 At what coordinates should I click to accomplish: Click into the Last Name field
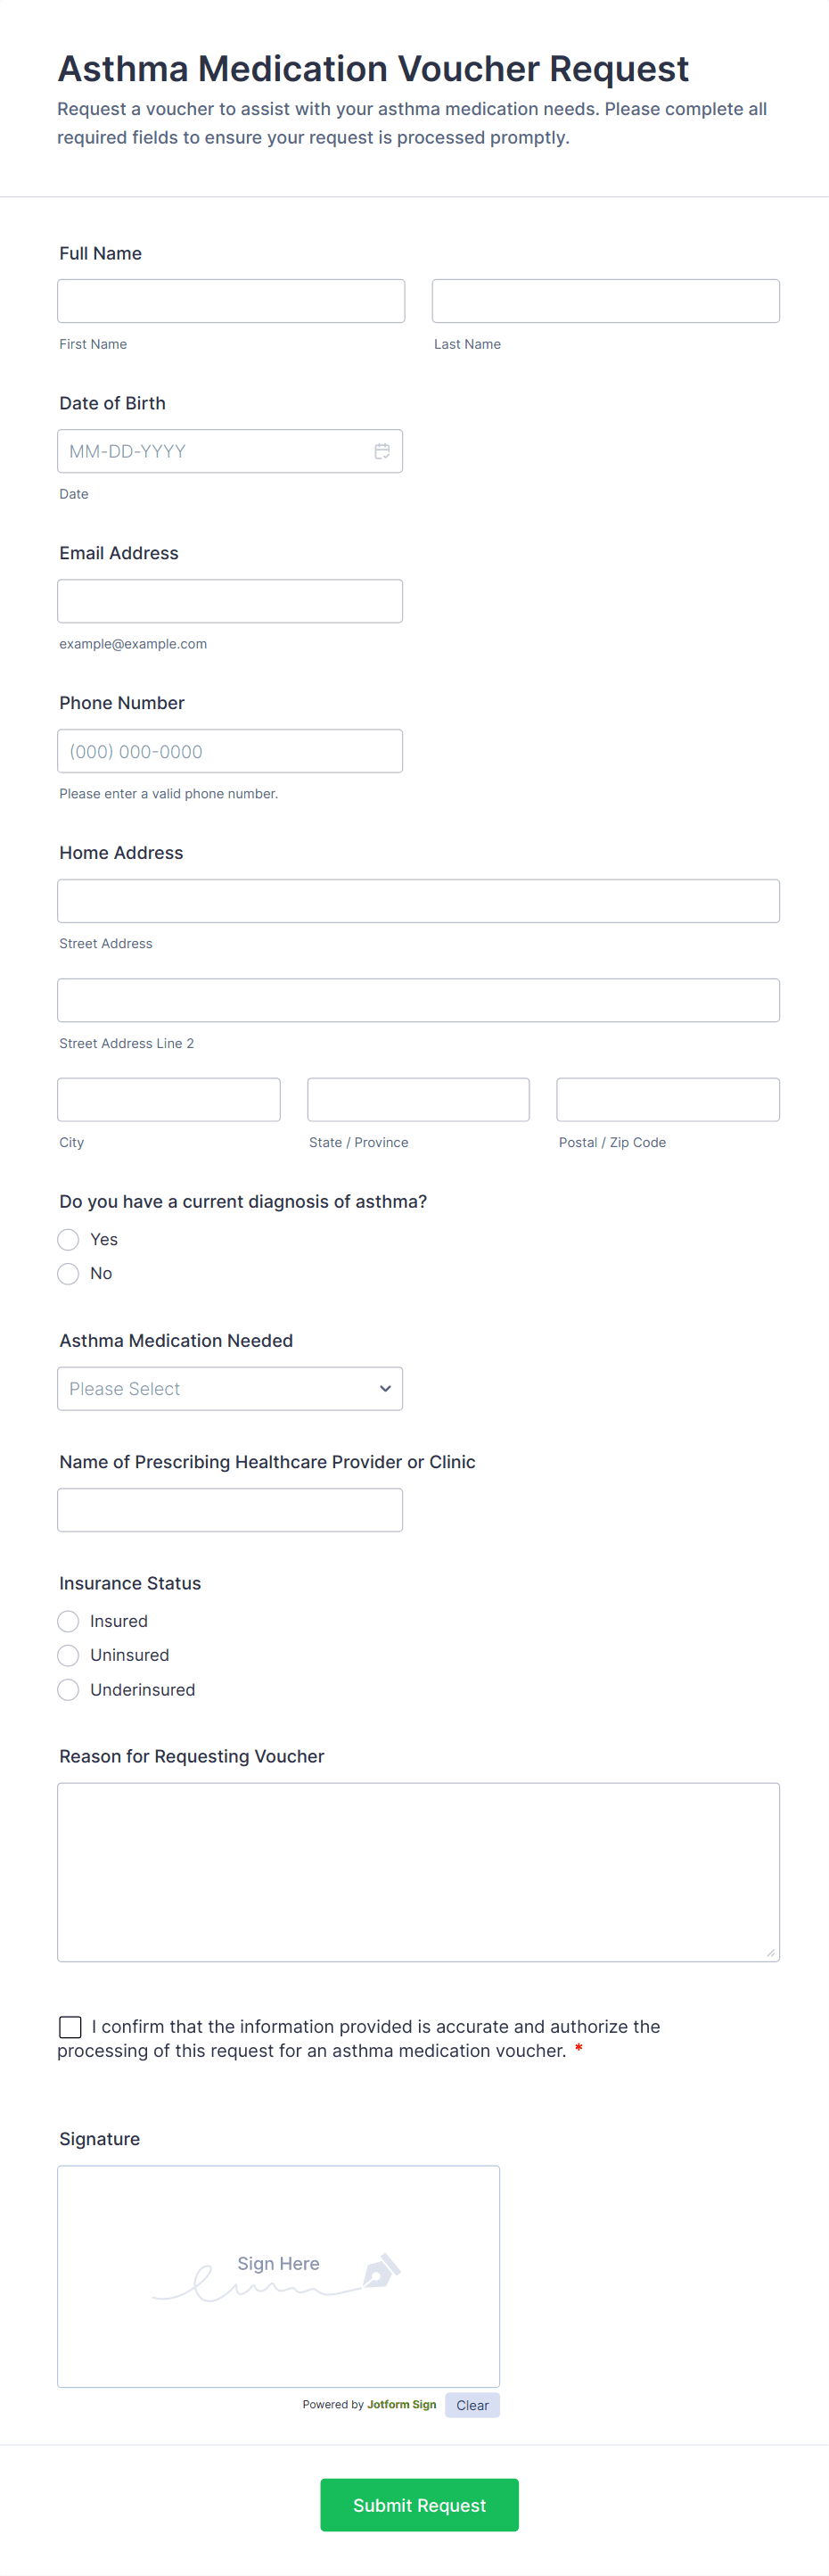tap(605, 301)
